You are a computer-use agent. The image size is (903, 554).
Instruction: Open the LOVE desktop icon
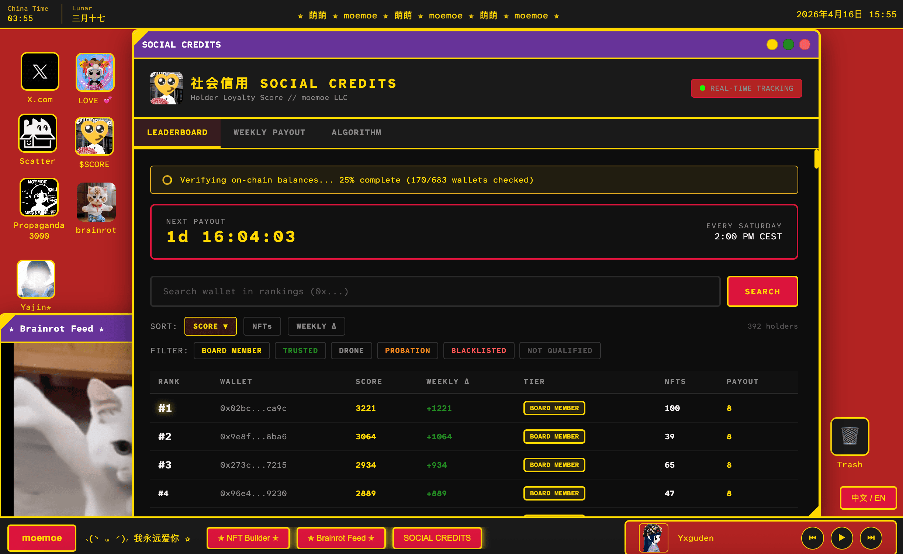[95, 72]
